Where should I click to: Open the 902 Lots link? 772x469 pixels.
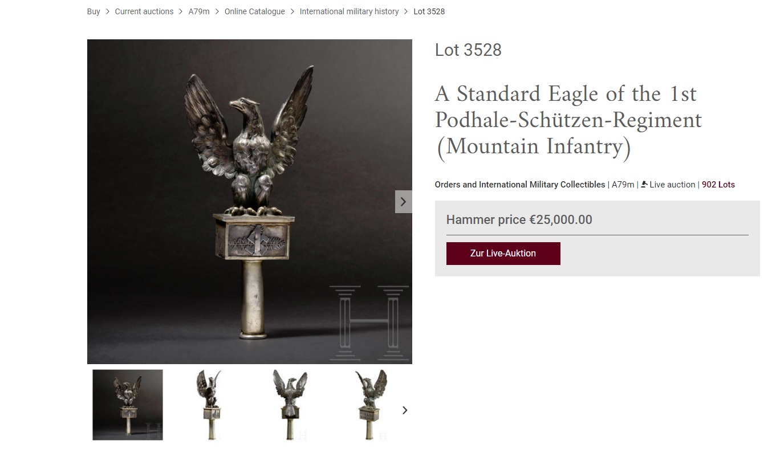pyautogui.click(x=718, y=185)
